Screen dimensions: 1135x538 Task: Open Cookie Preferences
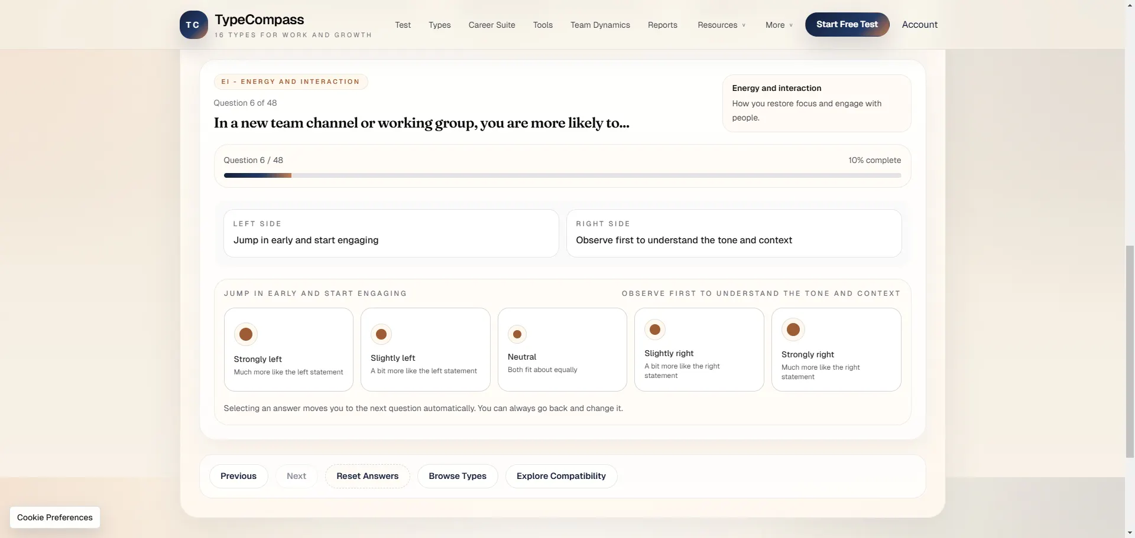[x=55, y=517]
